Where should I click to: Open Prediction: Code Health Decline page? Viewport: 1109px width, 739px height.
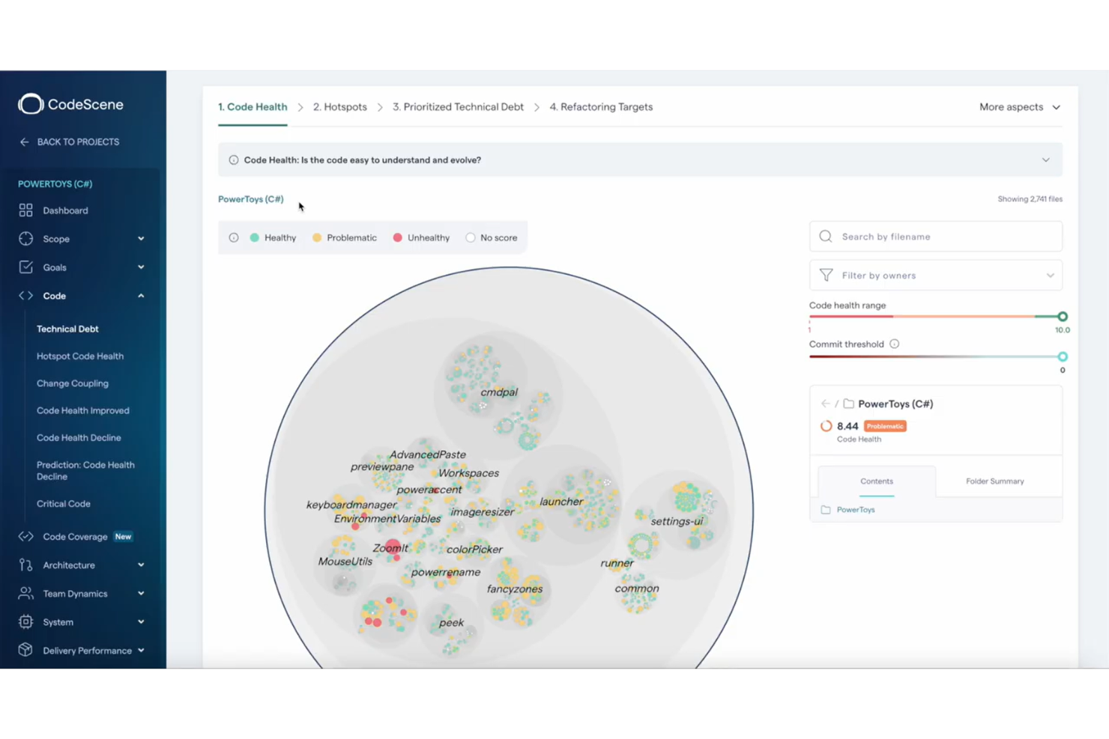pos(85,470)
